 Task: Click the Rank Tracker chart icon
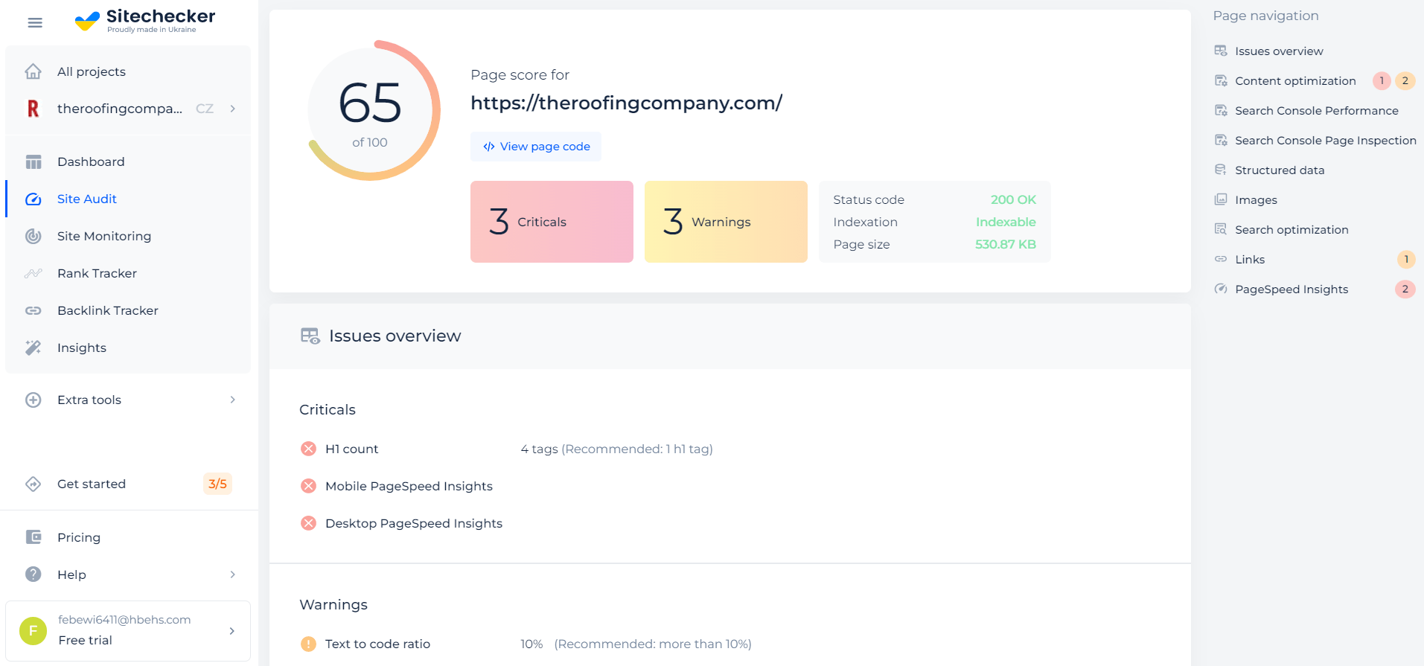click(x=33, y=273)
